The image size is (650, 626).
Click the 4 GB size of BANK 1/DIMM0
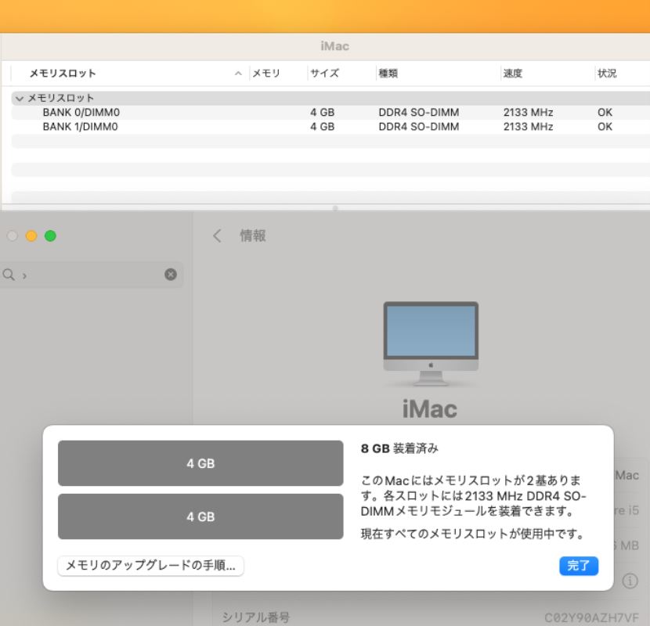click(x=322, y=126)
